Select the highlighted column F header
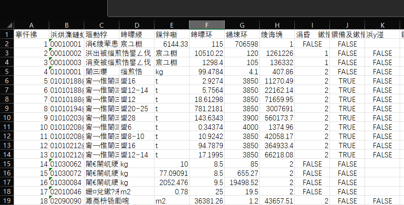 point(207,25)
